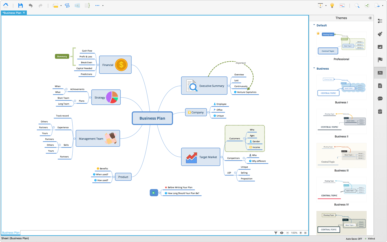Collapse the Customers subtopic toggle
387x242 pixels.
click(x=244, y=138)
